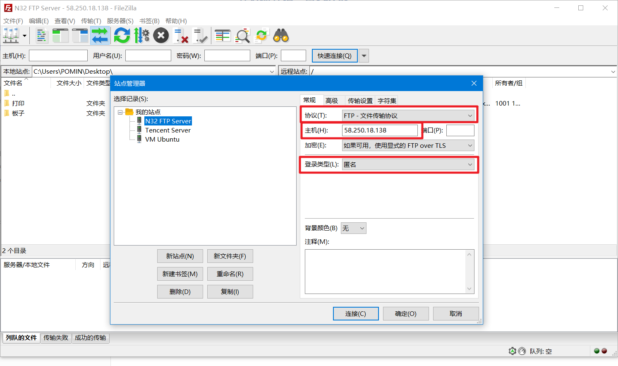618x366 pixels.
Task: Refresh the file and folder lists
Action: tap(122, 36)
